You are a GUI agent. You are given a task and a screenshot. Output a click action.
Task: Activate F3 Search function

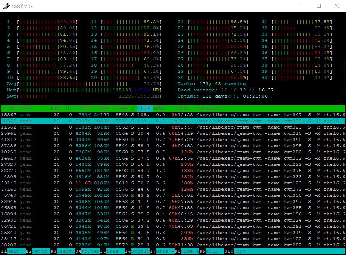pyautogui.click(x=63, y=251)
